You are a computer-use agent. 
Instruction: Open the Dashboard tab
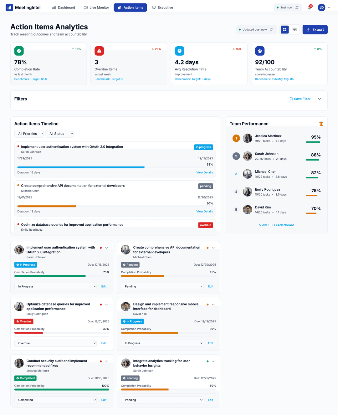coord(64,8)
